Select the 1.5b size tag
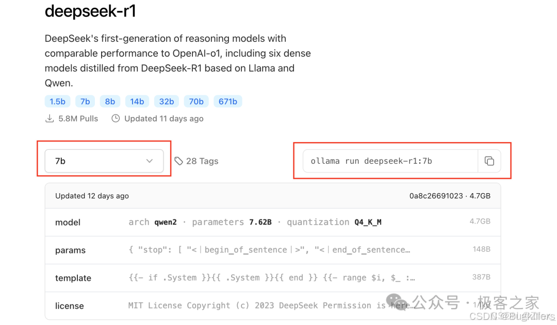Image resolution: width=557 pixels, height=325 pixels. (x=57, y=101)
